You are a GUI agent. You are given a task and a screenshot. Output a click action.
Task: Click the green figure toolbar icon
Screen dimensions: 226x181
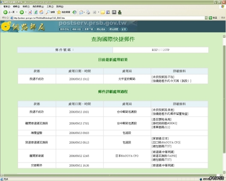click(120, 12)
